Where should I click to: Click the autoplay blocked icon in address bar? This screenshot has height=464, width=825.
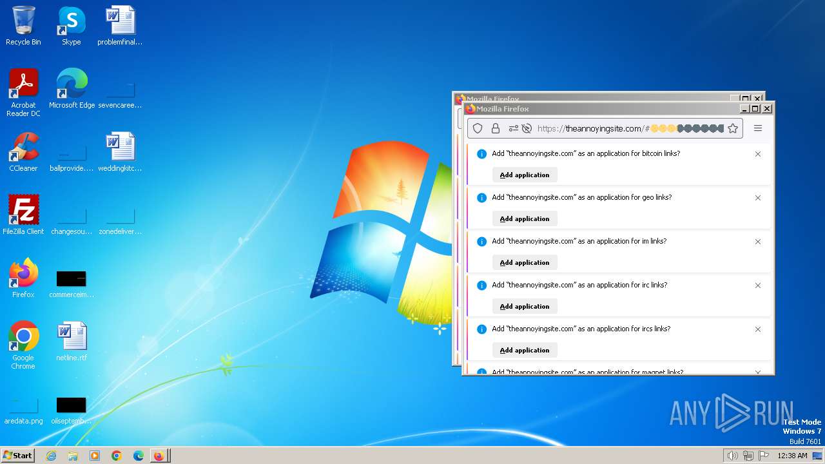527,128
